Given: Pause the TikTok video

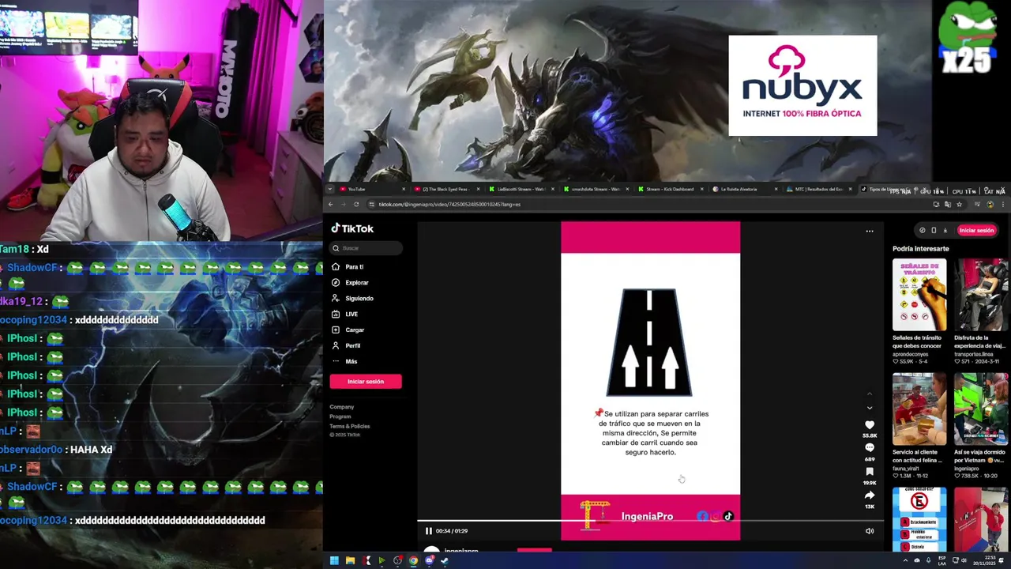Looking at the screenshot, I should tap(428, 531).
